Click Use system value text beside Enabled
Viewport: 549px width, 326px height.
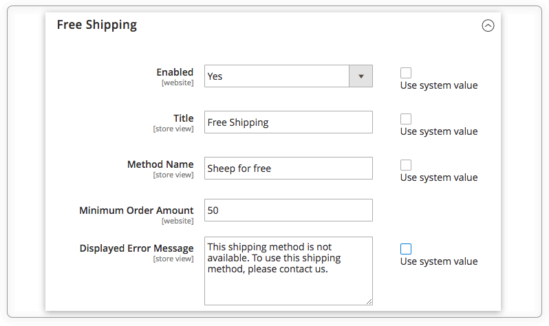point(439,85)
